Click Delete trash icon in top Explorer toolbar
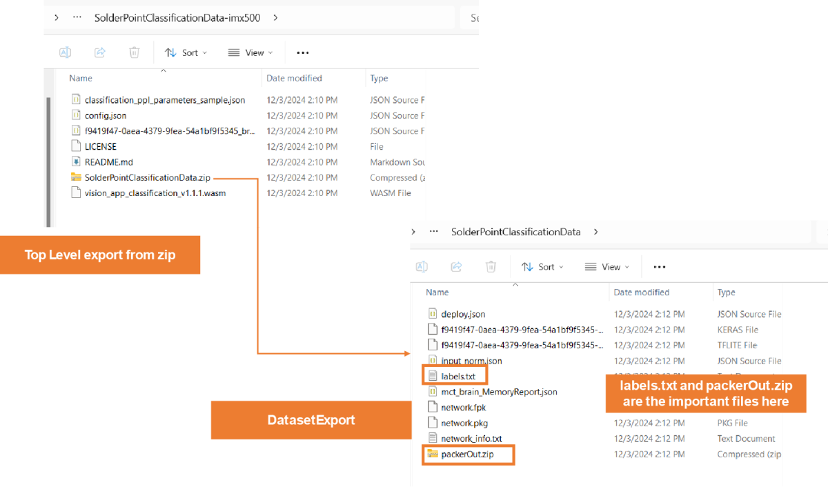The height and width of the screenshot is (487, 828). 135,52
